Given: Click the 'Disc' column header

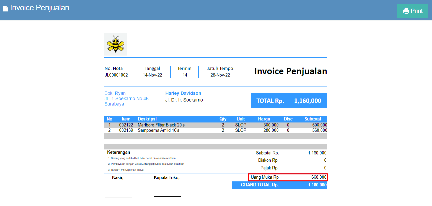Looking at the screenshot, I should (288, 119).
